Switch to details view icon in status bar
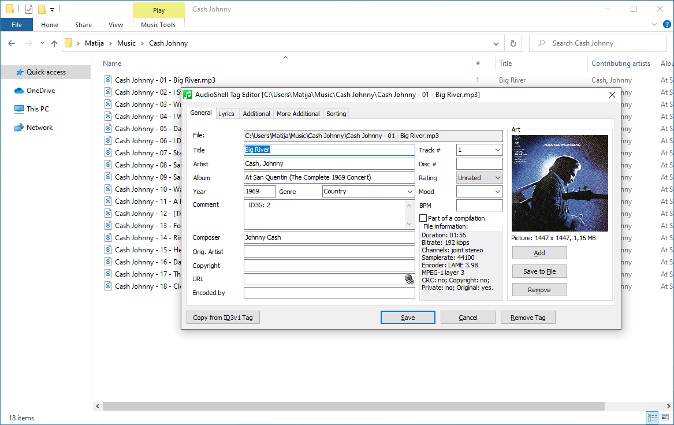 click(653, 417)
